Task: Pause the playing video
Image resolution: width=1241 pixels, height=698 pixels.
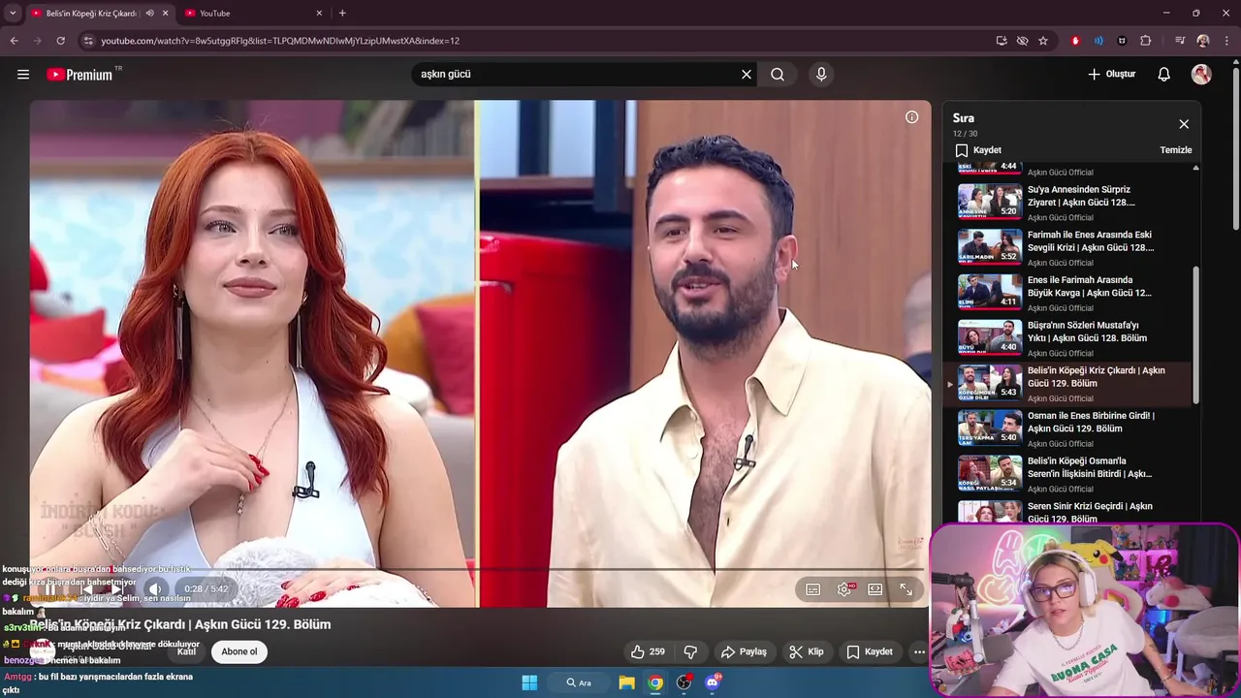Action: click(50, 589)
